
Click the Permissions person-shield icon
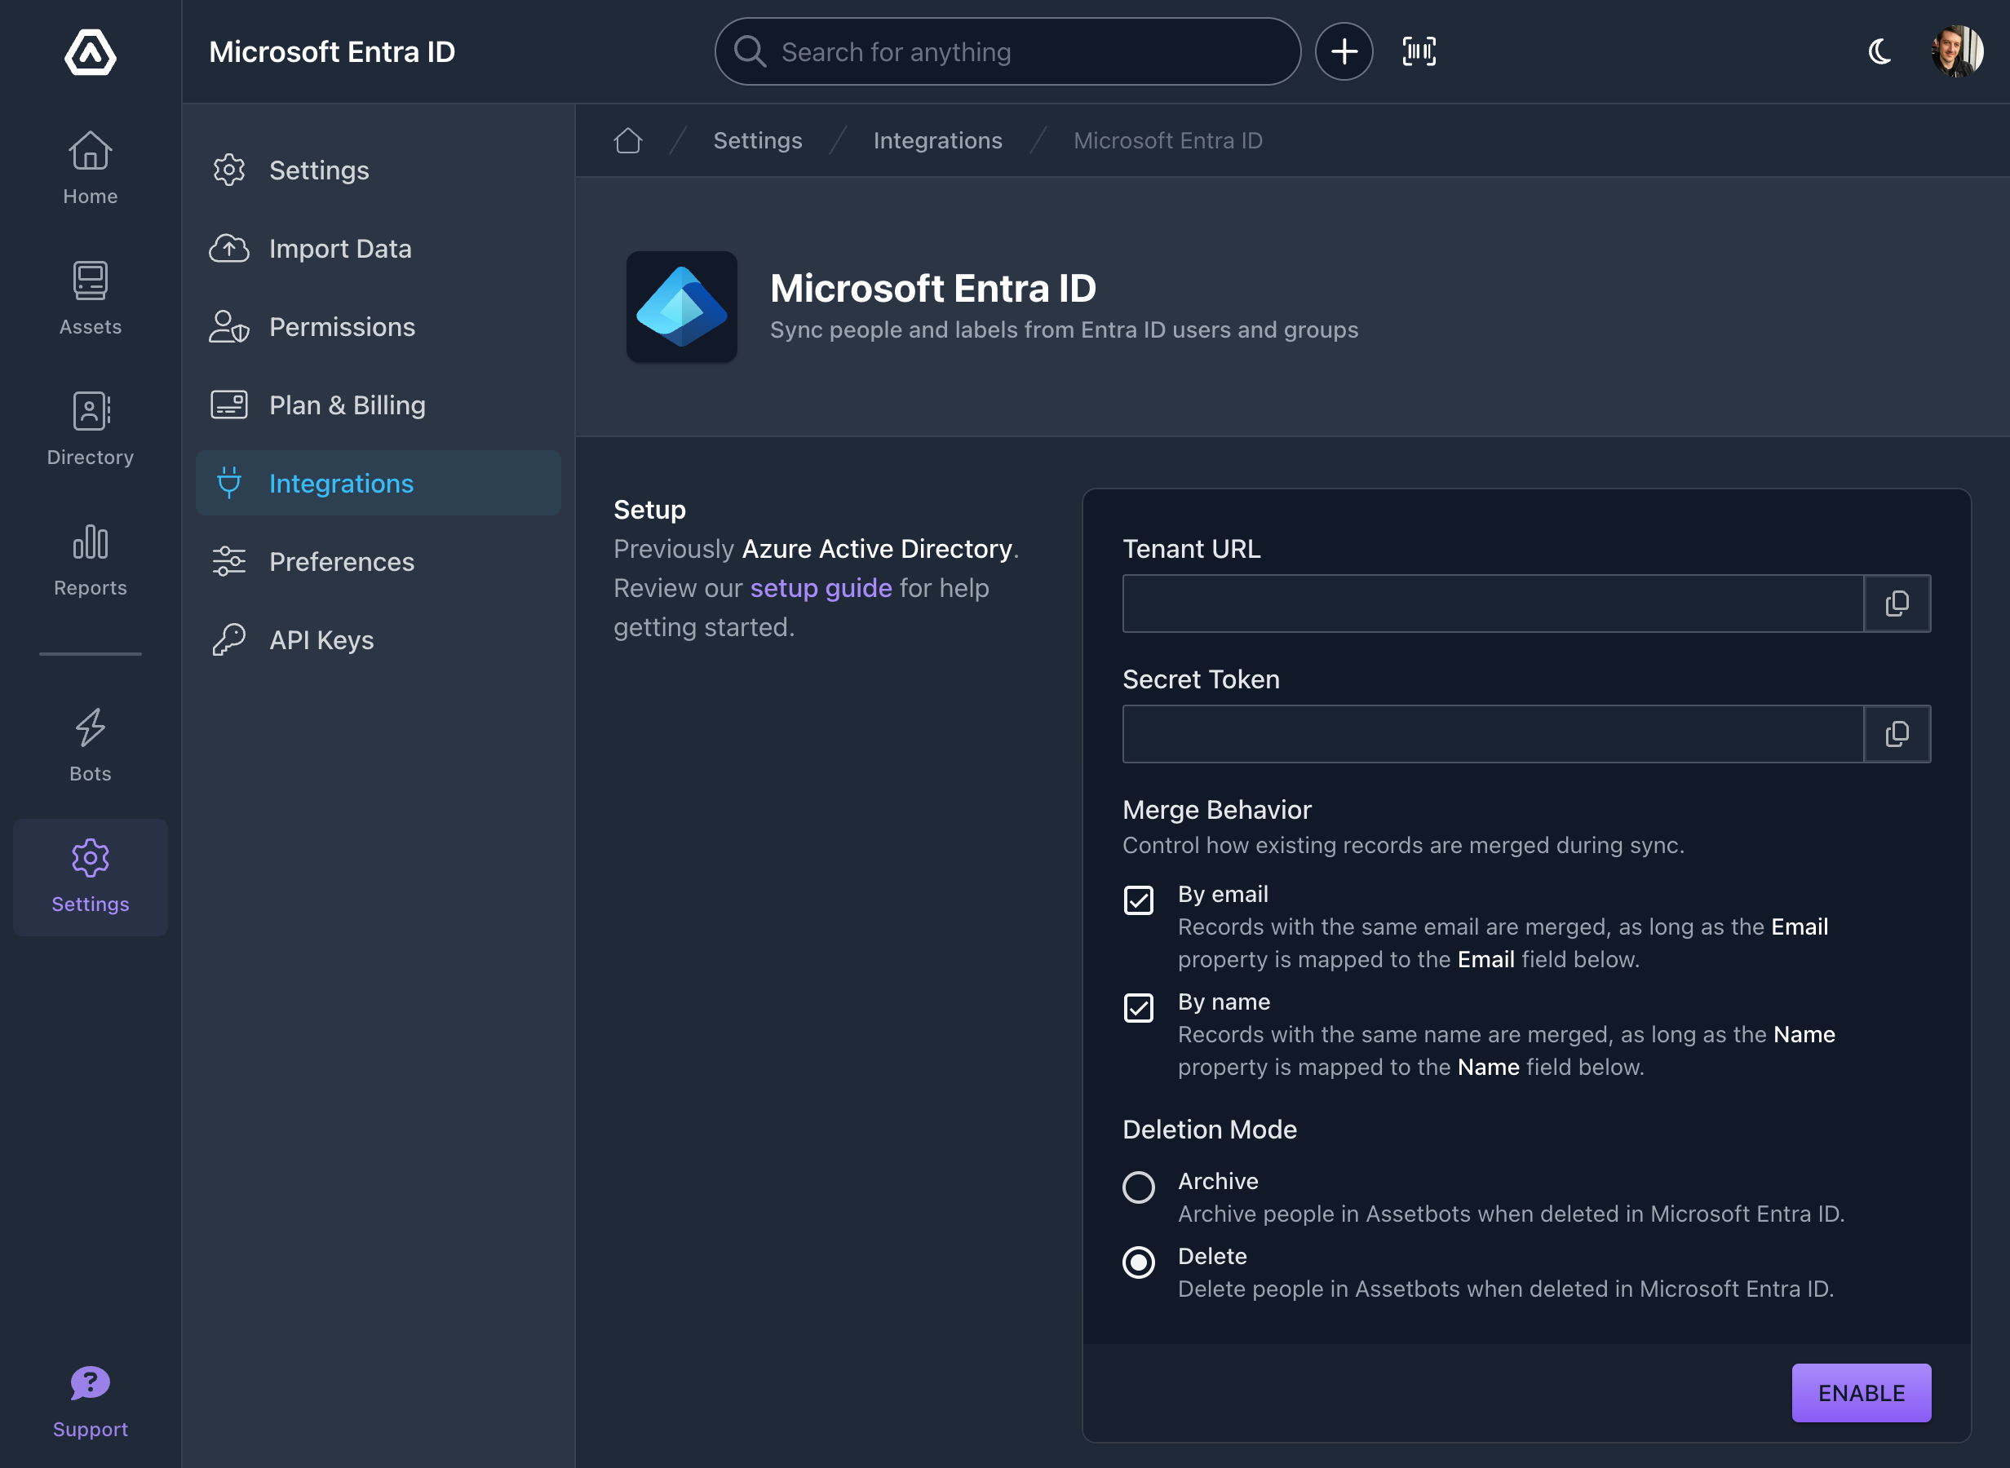point(229,327)
